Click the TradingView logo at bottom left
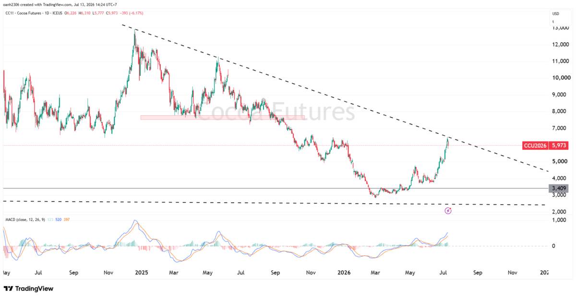The height and width of the screenshot is (298, 576). (x=28, y=288)
